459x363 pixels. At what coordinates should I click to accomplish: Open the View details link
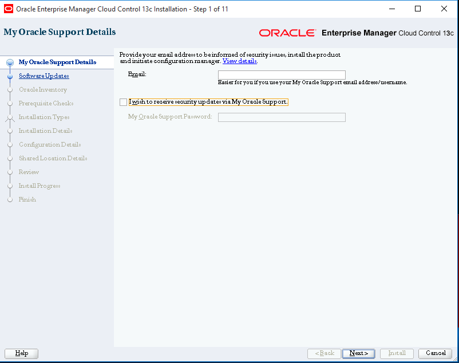pyautogui.click(x=239, y=61)
